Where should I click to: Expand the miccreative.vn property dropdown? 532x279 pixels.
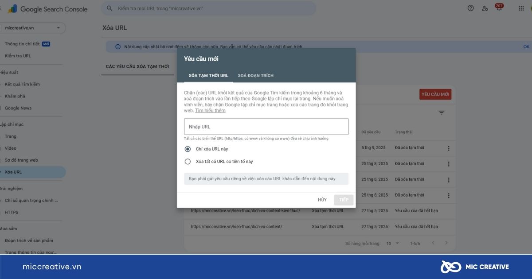tap(58, 28)
